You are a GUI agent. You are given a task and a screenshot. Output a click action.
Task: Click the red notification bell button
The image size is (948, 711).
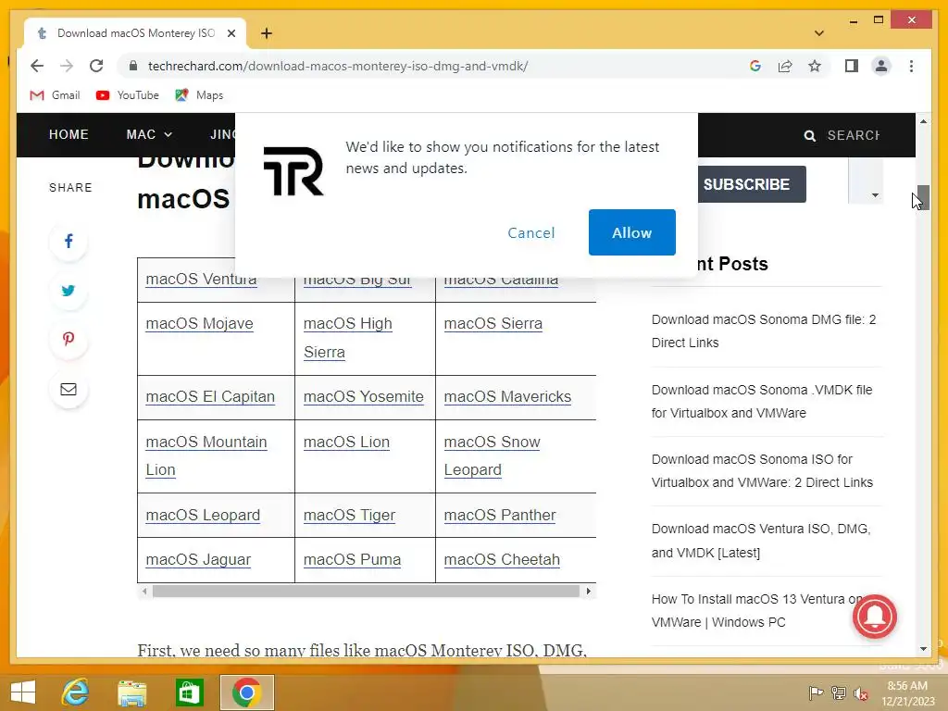(874, 617)
